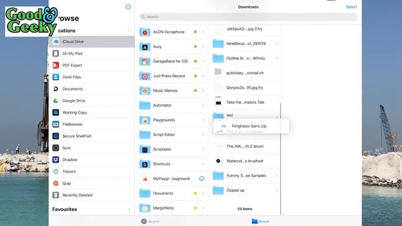Open Music Memos folder
This screenshot has height=226, width=402.
pos(172,90)
